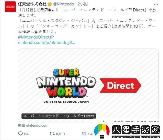Screen dimensions: 163x140
Task: Click the red Direct arrow logo
Action: pyautogui.click(x=120, y=85)
